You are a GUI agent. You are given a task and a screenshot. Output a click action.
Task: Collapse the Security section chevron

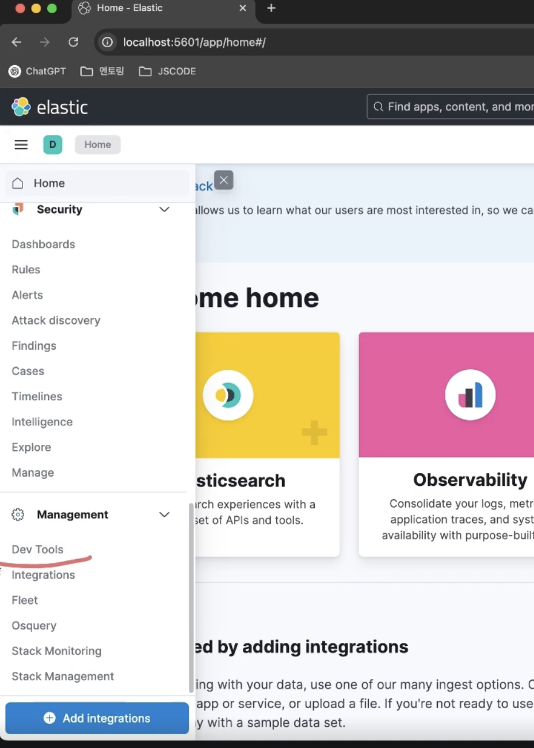point(165,209)
